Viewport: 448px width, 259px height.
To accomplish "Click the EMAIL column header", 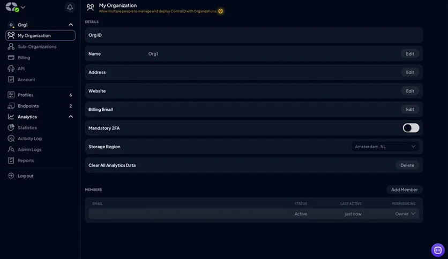I will coord(98,204).
